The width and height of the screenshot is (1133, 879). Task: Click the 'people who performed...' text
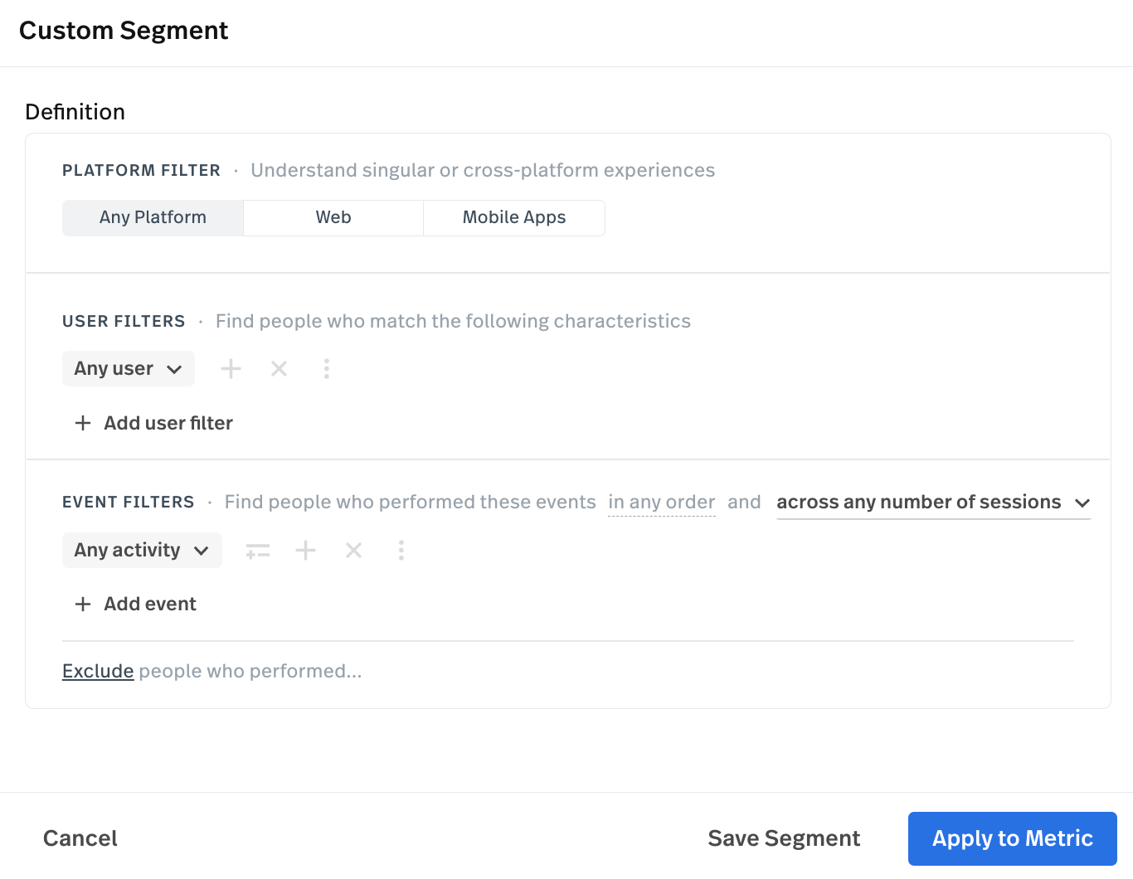tap(250, 671)
